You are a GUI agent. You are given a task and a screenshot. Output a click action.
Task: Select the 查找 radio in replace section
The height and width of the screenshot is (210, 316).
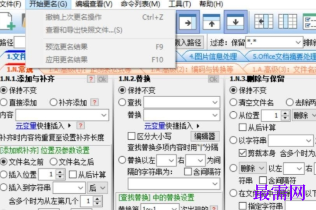point(122,102)
